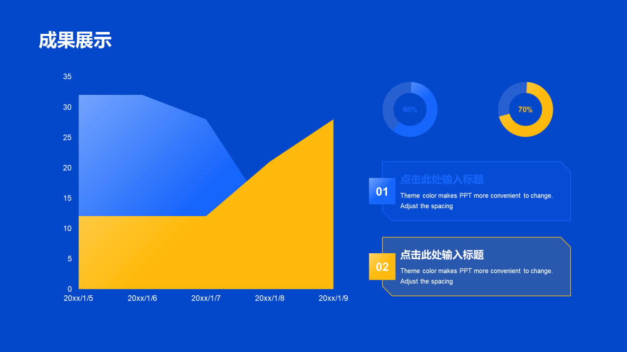Select the 35 value on the vertical axis
This screenshot has height=352, width=627.
tap(68, 77)
